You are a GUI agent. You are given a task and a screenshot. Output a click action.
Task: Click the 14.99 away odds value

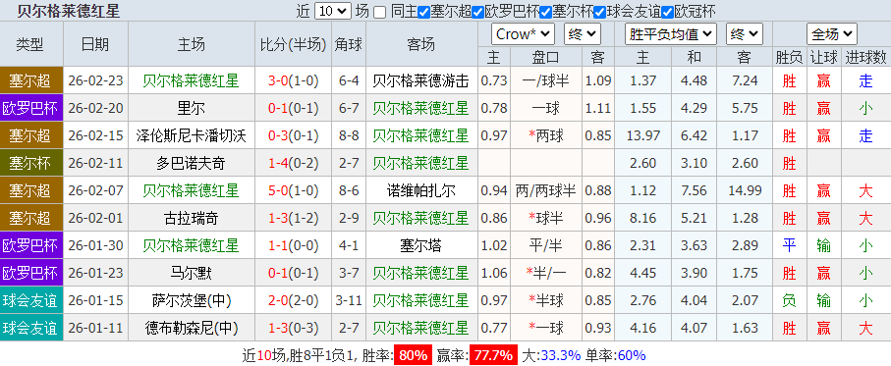(x=745, y=190)
